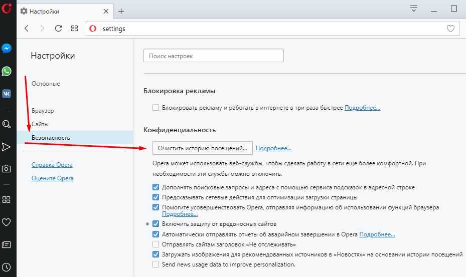
Task: Uncheck Включить защиту от вредоносных сайтов
Action: coord(156,223)
